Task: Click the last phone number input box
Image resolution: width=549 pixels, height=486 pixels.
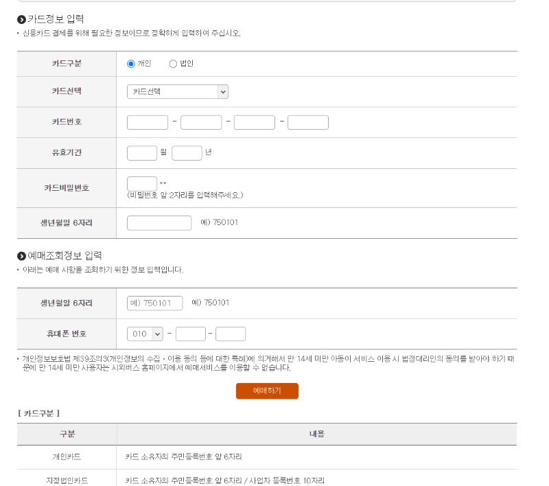Action: (231, 334)
